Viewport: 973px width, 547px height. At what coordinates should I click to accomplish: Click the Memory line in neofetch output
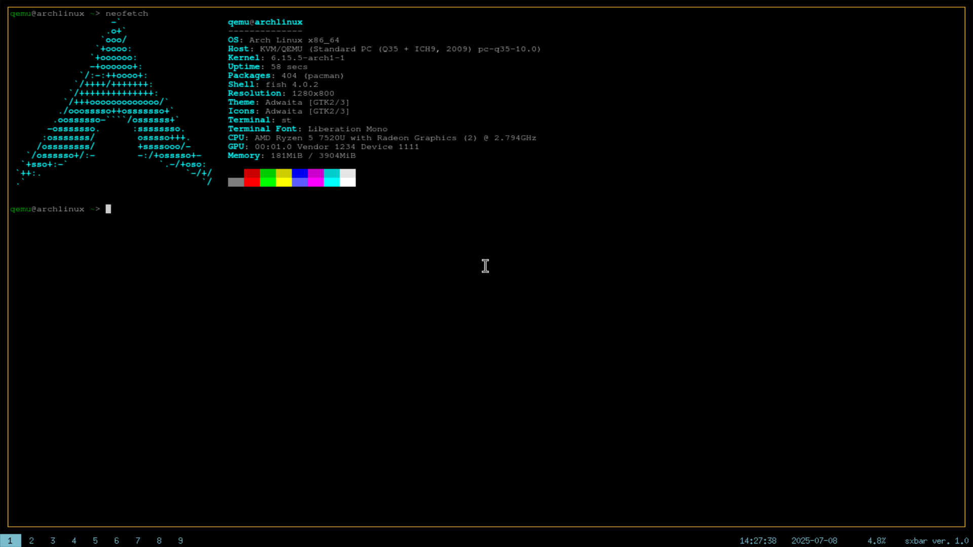(291, 155)
